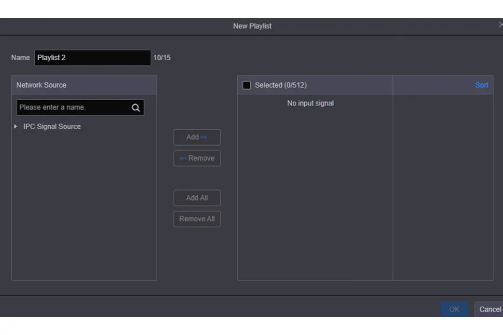Image resolution: width=503 pixels, height=335 pixels.
Task: Close the New Playlist dialog
Action: [500, 26]
